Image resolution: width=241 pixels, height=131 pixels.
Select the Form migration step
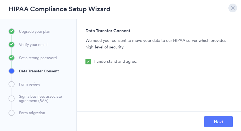(x=32, y=113)
